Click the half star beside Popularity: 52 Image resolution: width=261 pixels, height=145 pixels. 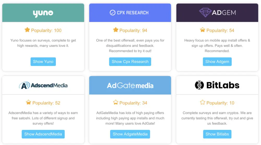[x=28, y=102]
